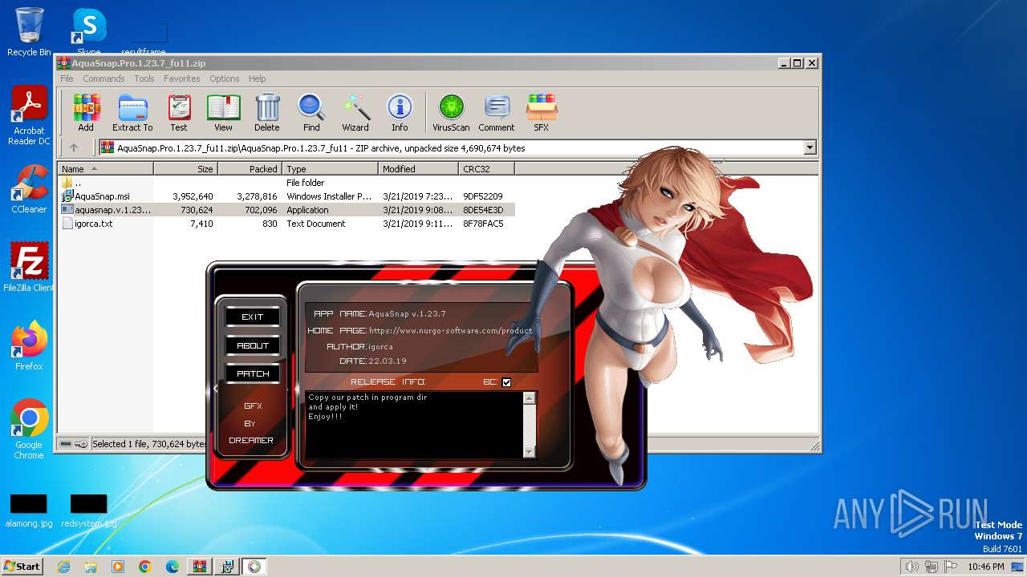Open the Favorites menu

(x=182, y=79)
